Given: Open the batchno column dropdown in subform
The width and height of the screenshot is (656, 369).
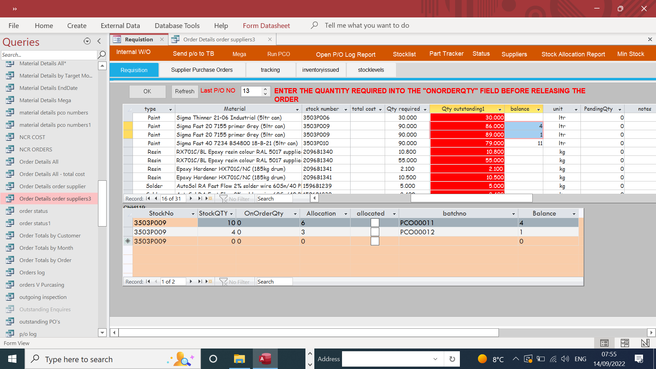Looking at the screenshot, I should [x=514, y=214].
